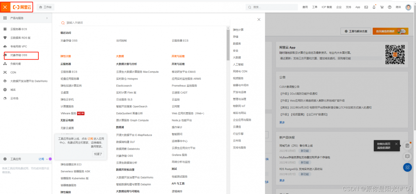Viewport: 416px width, 194px height.
Task: Open the 工作台 menu item
Action: [x=45, y=7]
